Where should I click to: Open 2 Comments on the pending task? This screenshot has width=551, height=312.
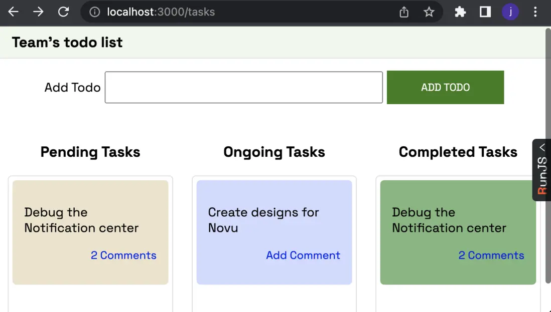tap(123, 255)
